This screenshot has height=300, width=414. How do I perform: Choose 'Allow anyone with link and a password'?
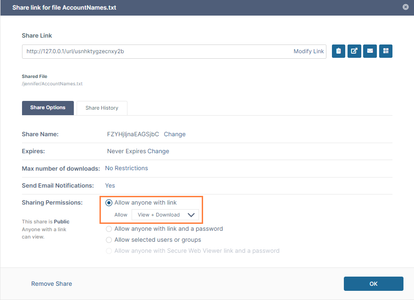point(109,228)
